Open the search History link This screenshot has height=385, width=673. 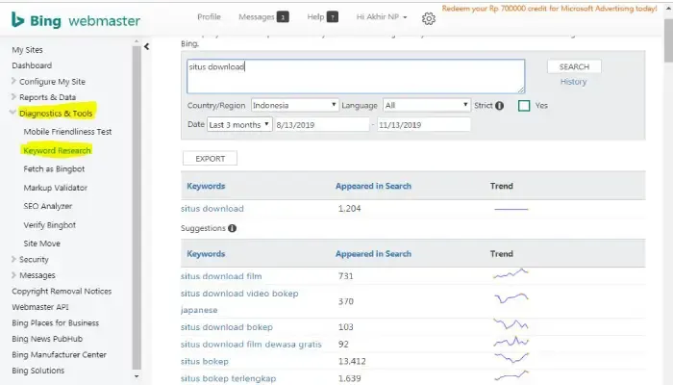point(573,82)
